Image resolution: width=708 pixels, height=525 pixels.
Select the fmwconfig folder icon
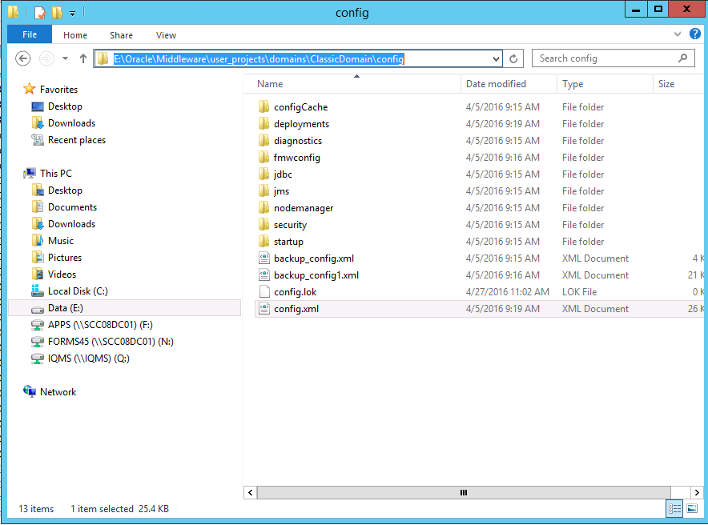click(x=264, y=158)
